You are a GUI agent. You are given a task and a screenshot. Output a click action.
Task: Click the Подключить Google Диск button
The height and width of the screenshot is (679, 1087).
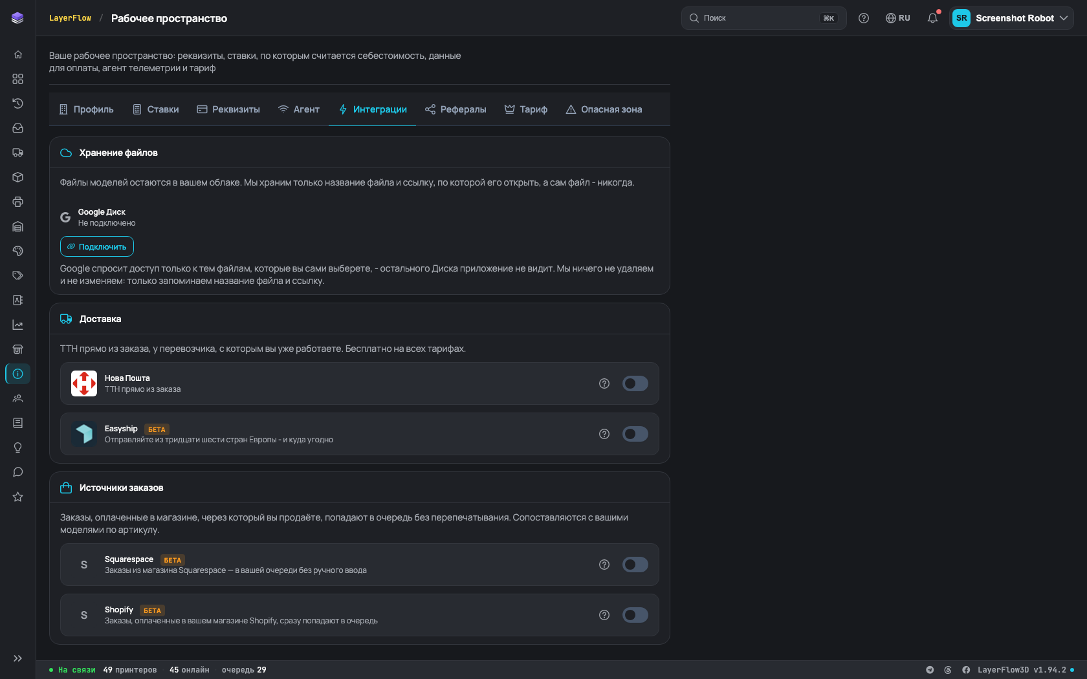coord(97,246)
